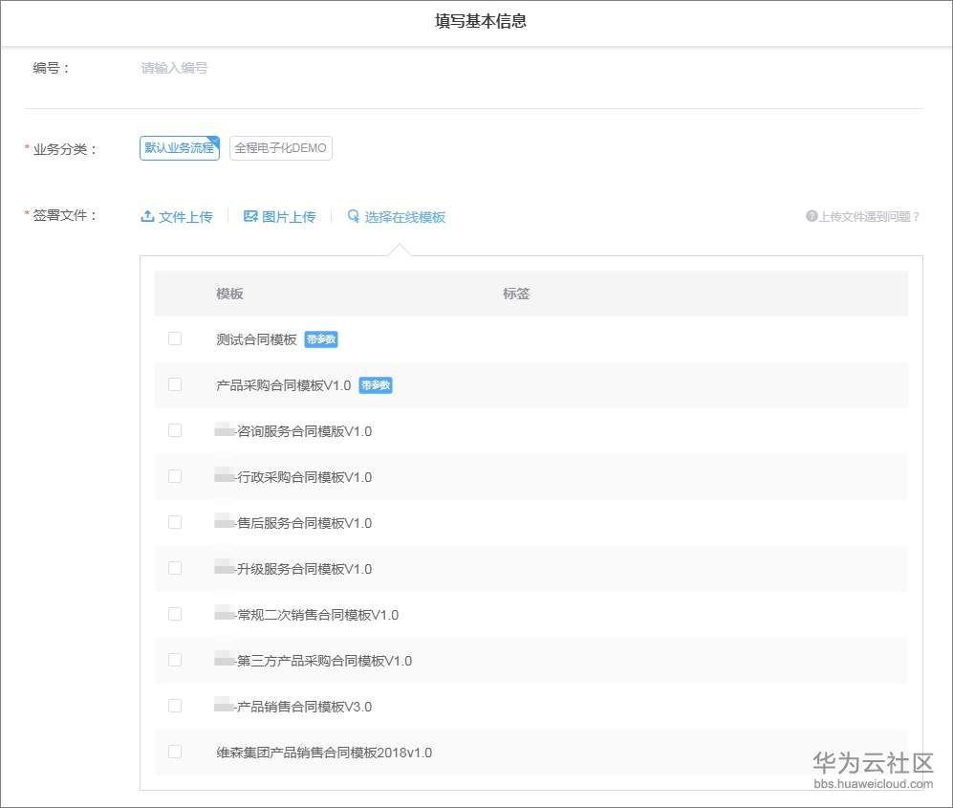This screenshot has width=953, height=808.
Task: Select the 常规二次销售合同模板V1.0 checkbox
Action: tap(175, 614)
